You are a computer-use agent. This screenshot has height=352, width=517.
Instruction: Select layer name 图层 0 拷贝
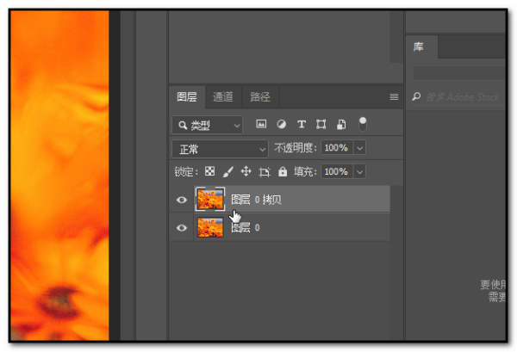[x=256, y=200]
